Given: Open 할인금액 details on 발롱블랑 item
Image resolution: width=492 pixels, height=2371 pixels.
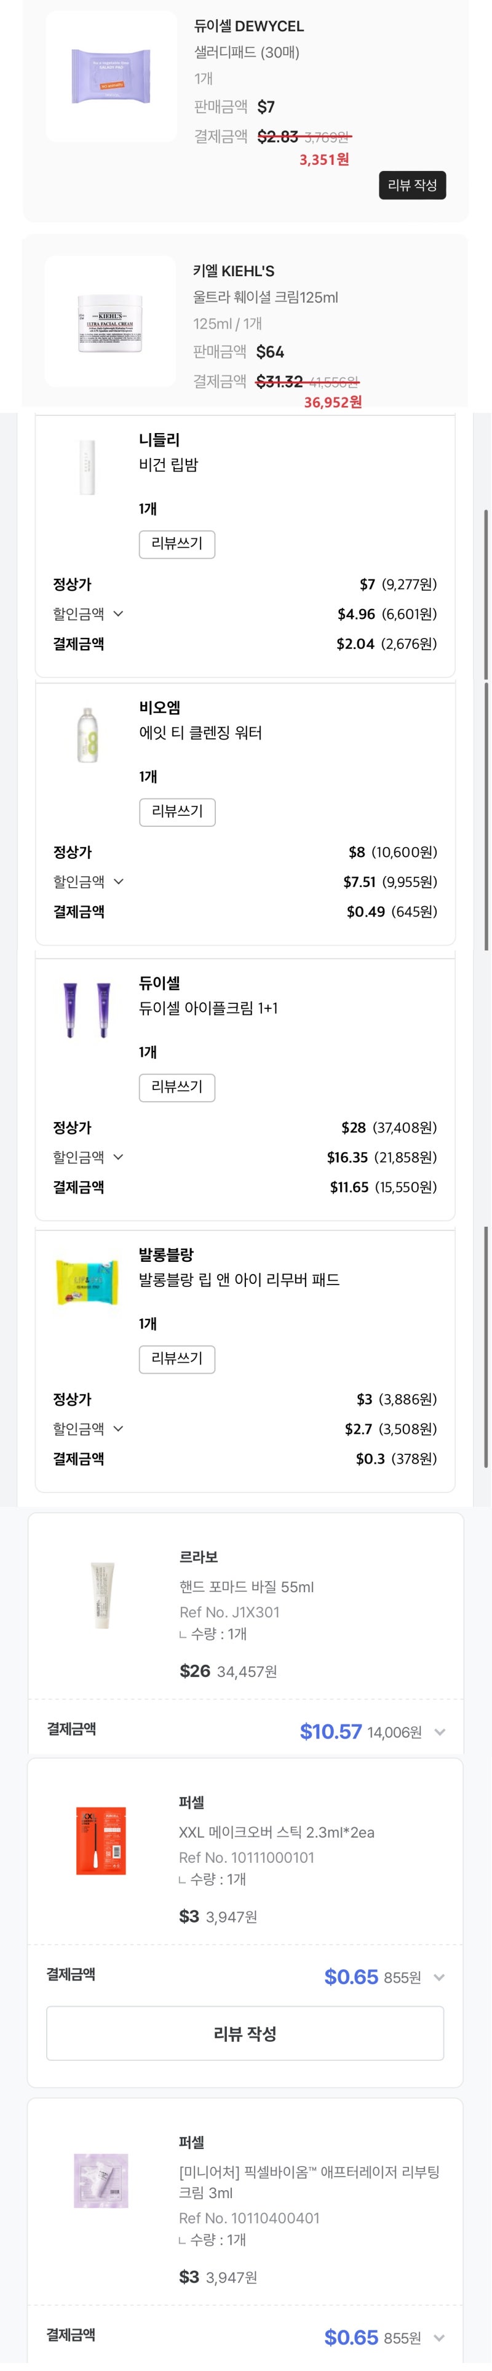Looking at the screenshot, I should click(x=117, y=1429).
